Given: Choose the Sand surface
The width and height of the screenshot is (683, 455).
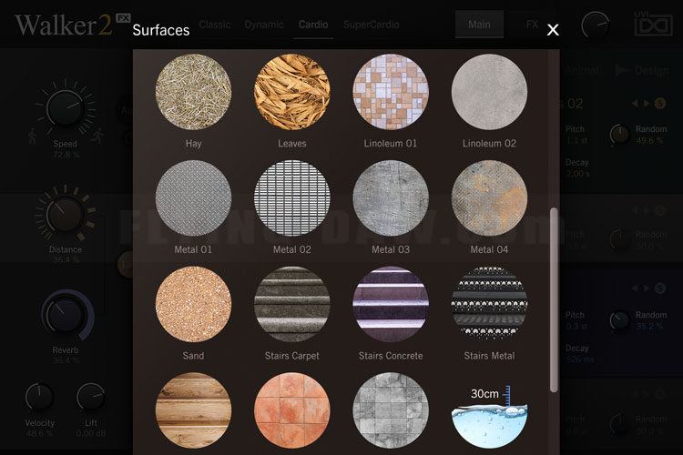Looking at the screenshot, I should click(x=193, y=304).
